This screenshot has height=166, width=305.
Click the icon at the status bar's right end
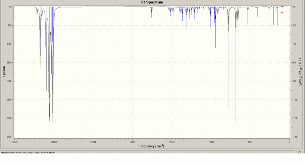click(x=299, y=152)
